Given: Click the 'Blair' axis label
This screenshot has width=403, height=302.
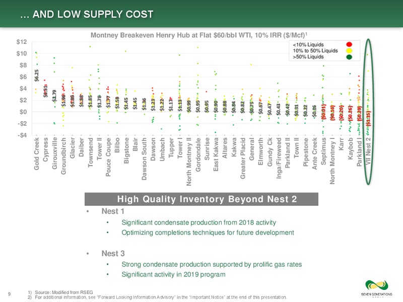Looking at the screenshot, I should [x=135, y=144].
